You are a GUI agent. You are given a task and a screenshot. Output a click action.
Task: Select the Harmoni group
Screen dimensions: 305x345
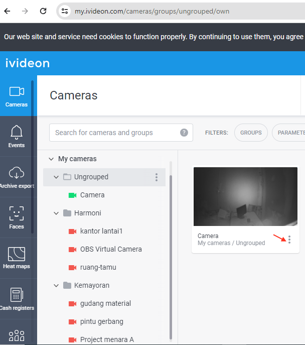(87, 213)
